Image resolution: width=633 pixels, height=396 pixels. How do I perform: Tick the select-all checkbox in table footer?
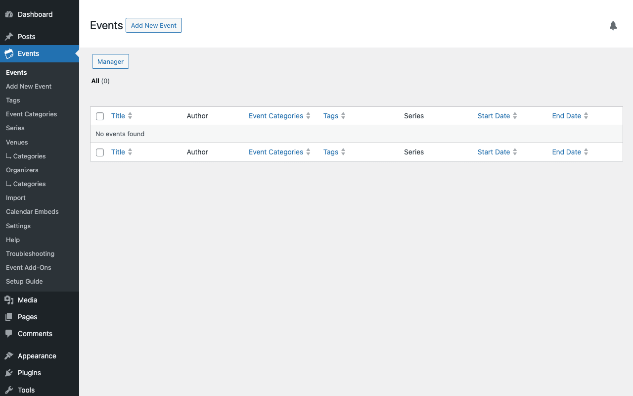pyautogui.click(x=100, y=152)
